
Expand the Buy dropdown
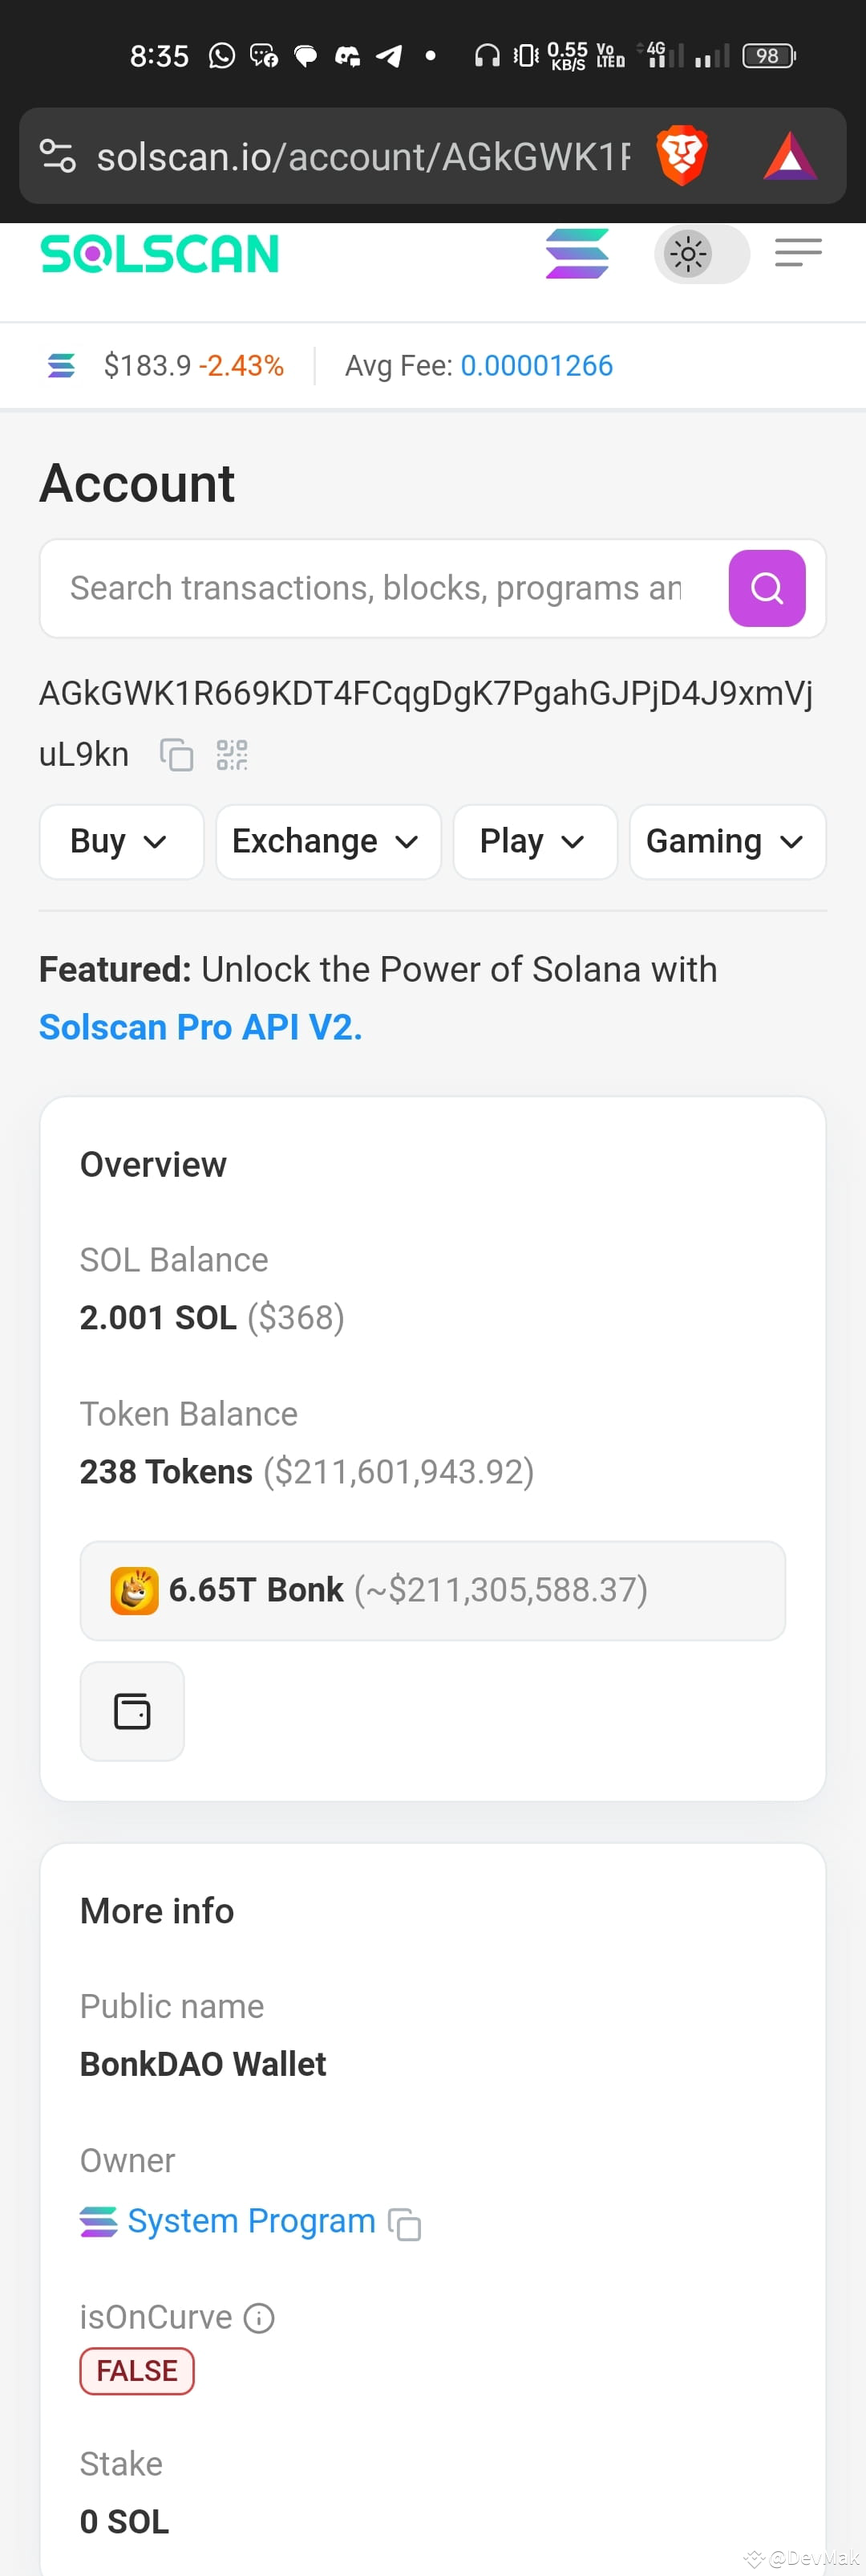click(121, 841)
